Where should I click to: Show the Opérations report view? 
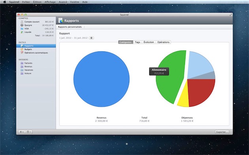[x=163, y=42]
